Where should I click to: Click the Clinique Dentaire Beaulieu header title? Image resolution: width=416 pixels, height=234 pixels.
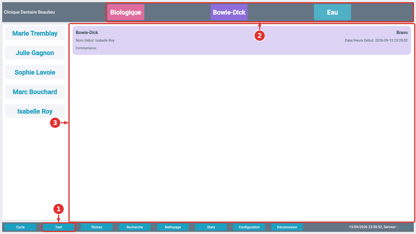pos(29,12)
